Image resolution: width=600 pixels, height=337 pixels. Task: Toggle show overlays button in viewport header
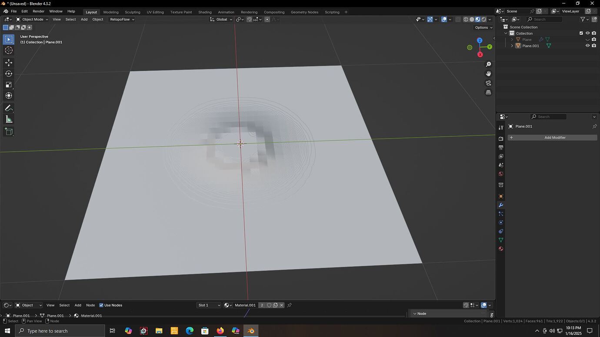pyautogui.click(x=444, y=19)
